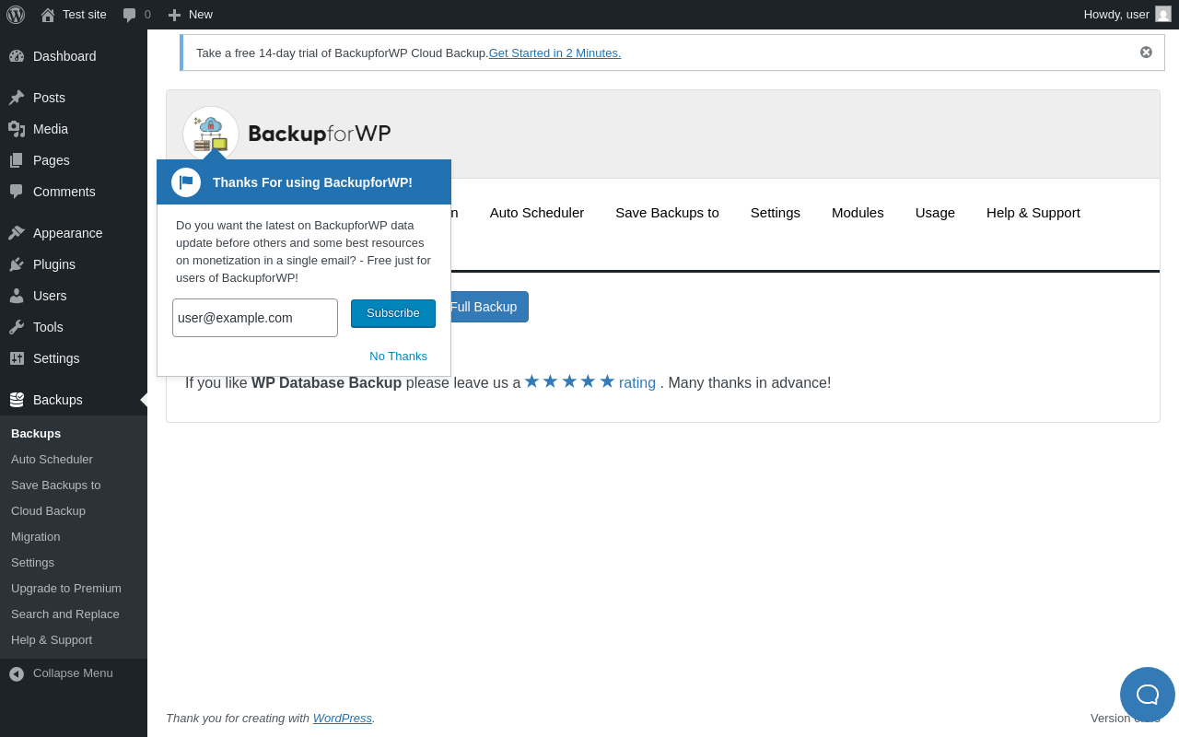
Task: Open the chat support bubble
Action: [x=1148, y=695]
